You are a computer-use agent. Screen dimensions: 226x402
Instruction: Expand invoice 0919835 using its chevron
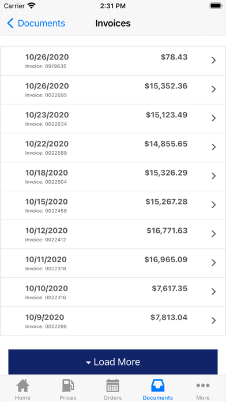pos(213,60)
